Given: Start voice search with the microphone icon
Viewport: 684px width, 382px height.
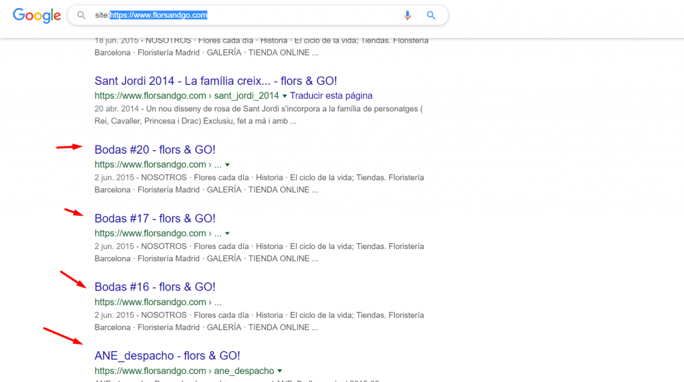Looking at the screenshot, I should 407,15.
